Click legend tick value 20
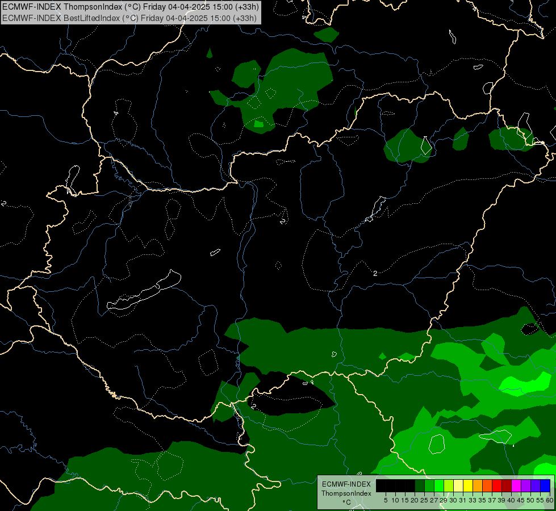Screen dimensions: 556x511 (x=414, y=500)
